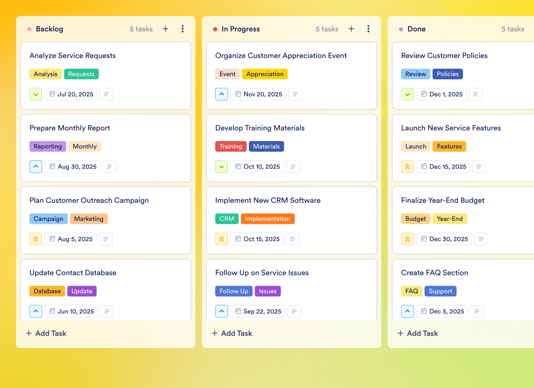Open the priority dropdown on Analyze Service Requests

(x=36, y=94)
